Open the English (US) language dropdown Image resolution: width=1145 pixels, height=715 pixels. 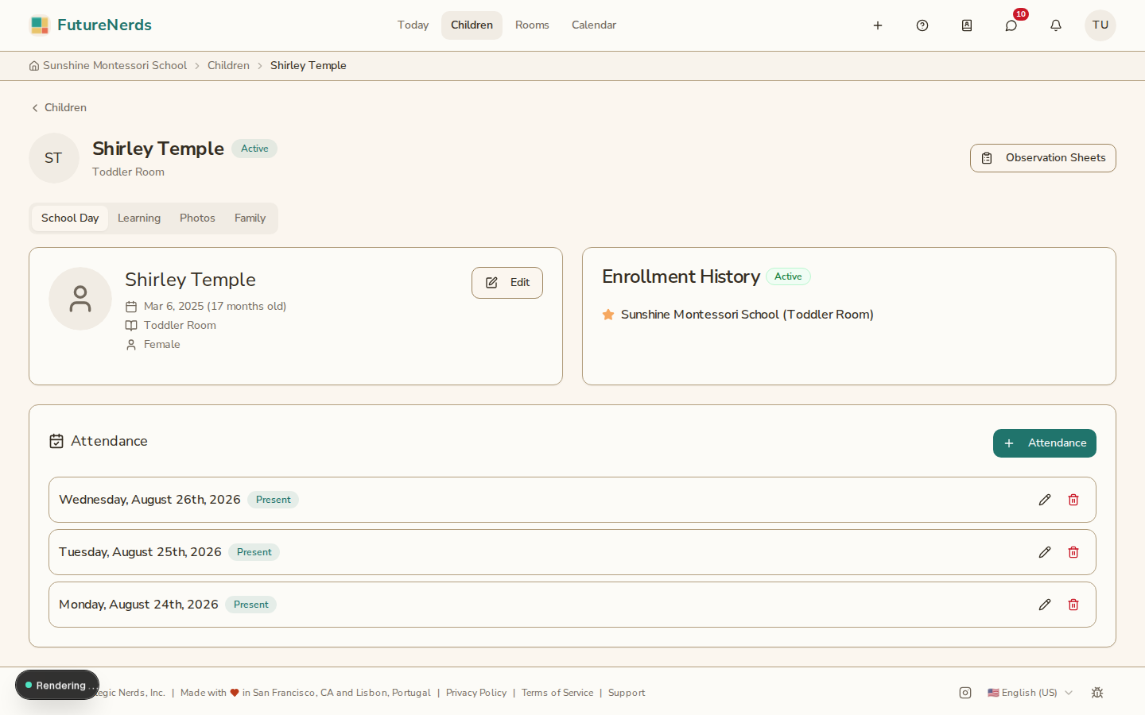1030,693
